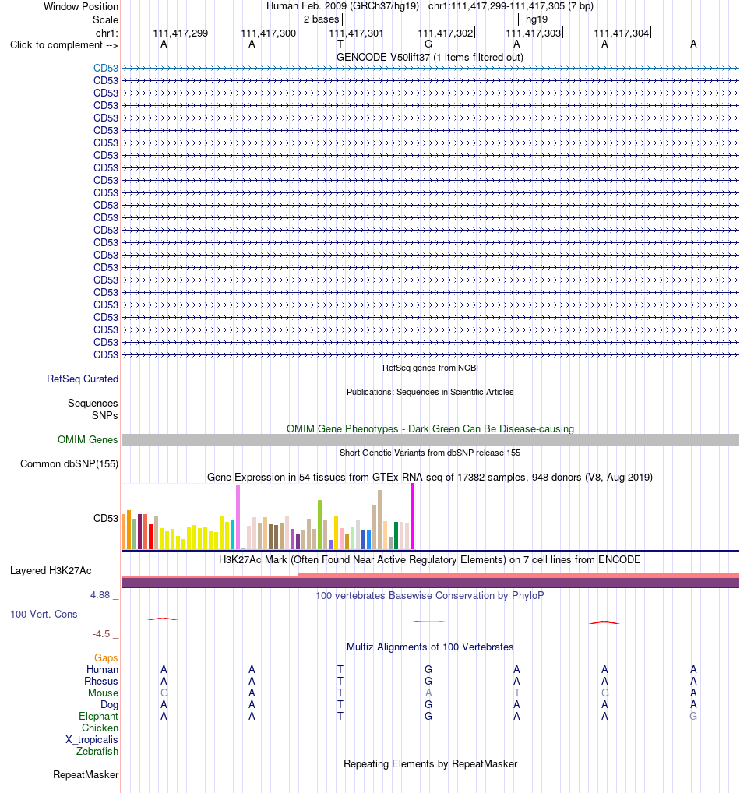Click the Sequences label of Publications track
This screenshot has width=740, height=793.
(93, 403)
